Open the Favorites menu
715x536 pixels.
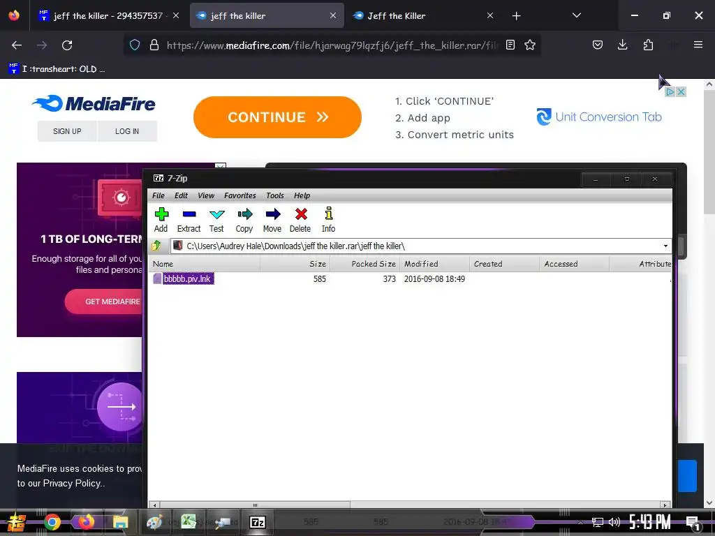[240, 195]
